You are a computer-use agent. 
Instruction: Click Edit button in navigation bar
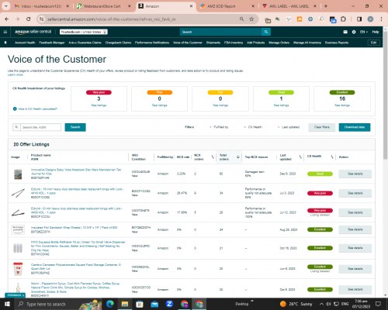pyautogui.click(x=373, y=43)
